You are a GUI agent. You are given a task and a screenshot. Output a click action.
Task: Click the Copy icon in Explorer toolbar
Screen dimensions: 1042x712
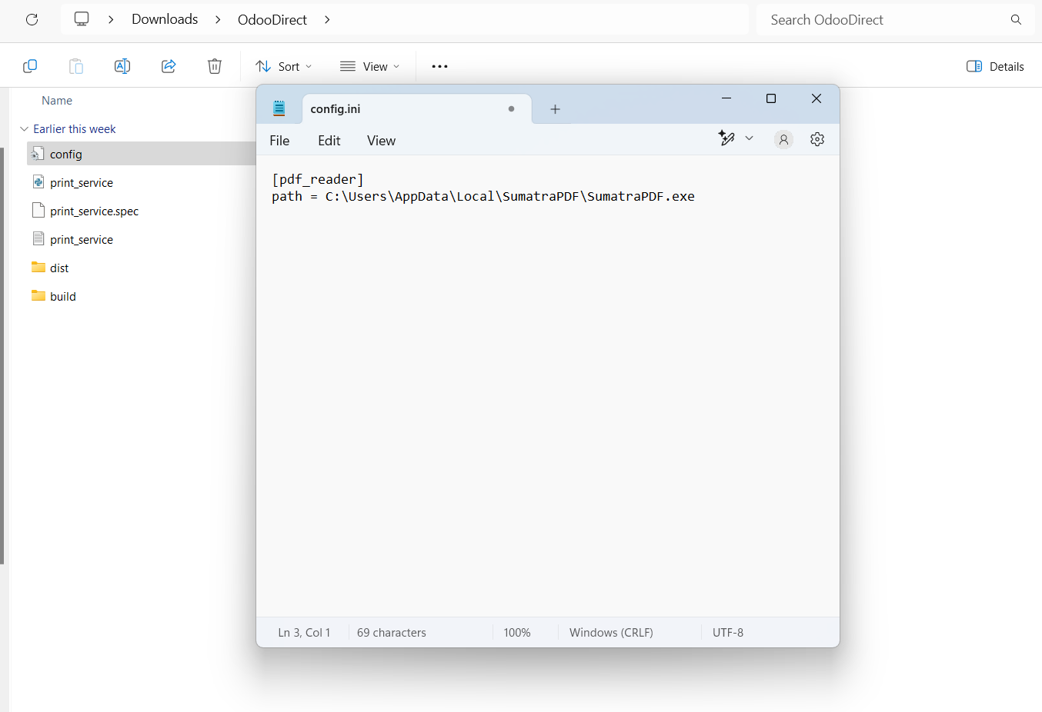point(30,67)
